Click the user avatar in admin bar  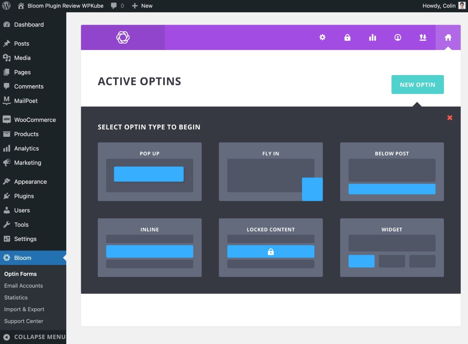tap(462, 6)
